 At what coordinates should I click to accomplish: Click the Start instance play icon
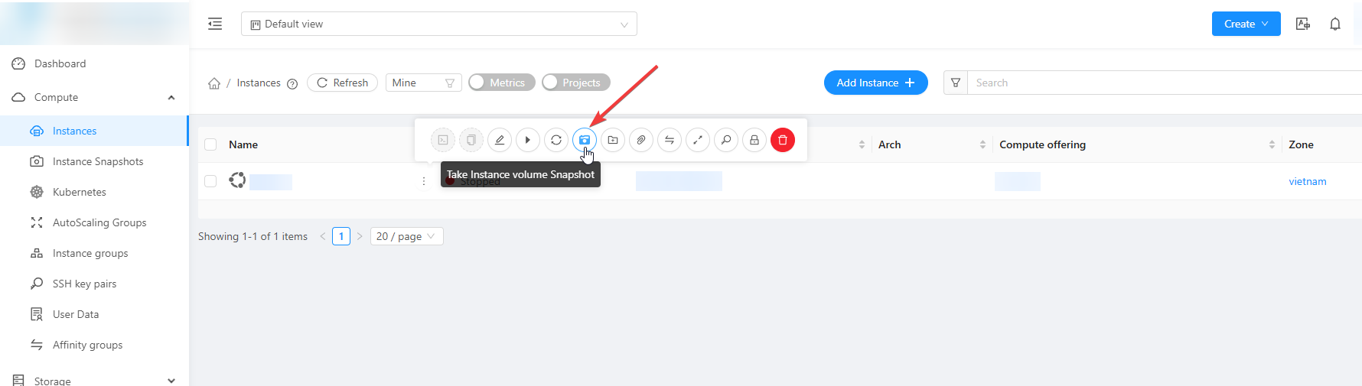[x=528, y=140]
